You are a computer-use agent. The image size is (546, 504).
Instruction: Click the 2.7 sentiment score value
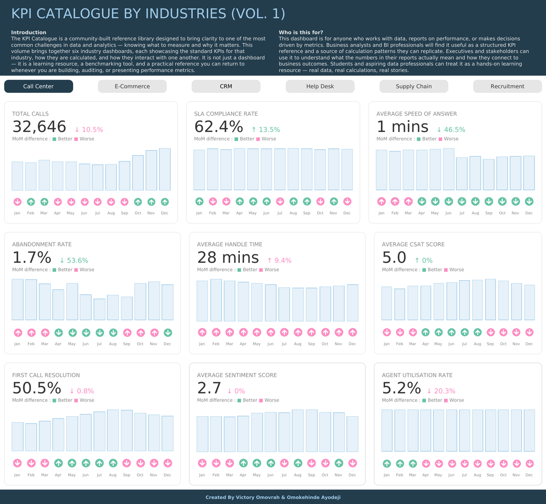point(209,388)
